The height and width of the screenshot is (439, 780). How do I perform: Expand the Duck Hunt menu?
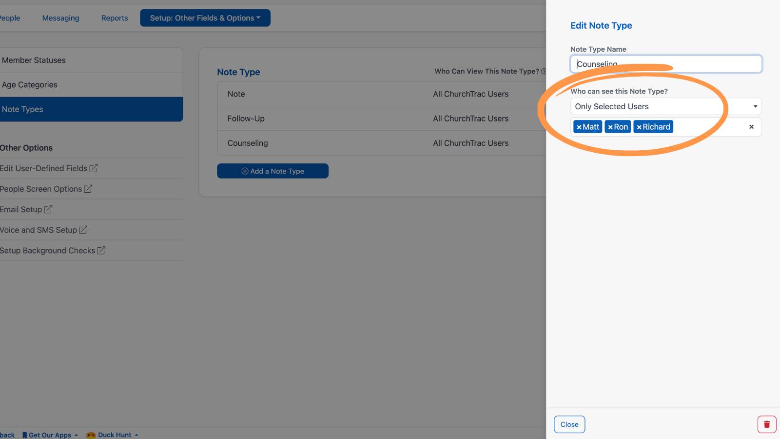tap(113, 435)
